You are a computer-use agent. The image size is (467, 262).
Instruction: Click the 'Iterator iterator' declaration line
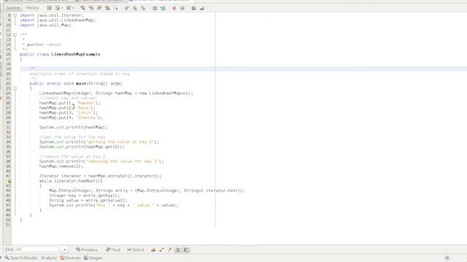pyautogui.click(x=100, y=176)
